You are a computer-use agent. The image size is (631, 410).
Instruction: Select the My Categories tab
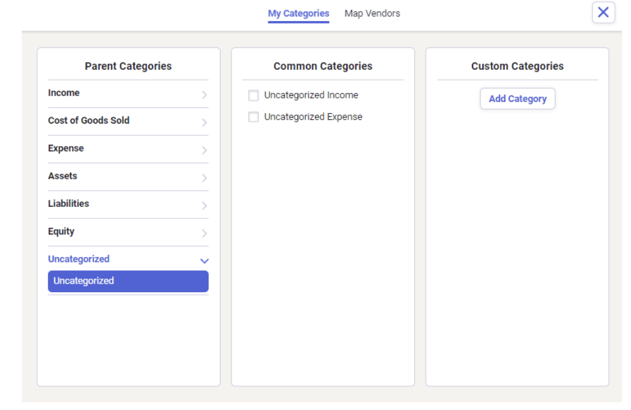point(299,13)
